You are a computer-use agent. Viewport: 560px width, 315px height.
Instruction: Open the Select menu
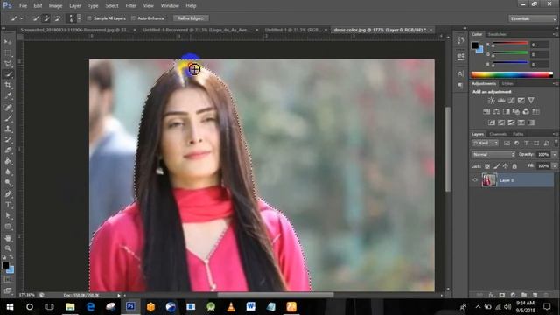click(112, 6)
